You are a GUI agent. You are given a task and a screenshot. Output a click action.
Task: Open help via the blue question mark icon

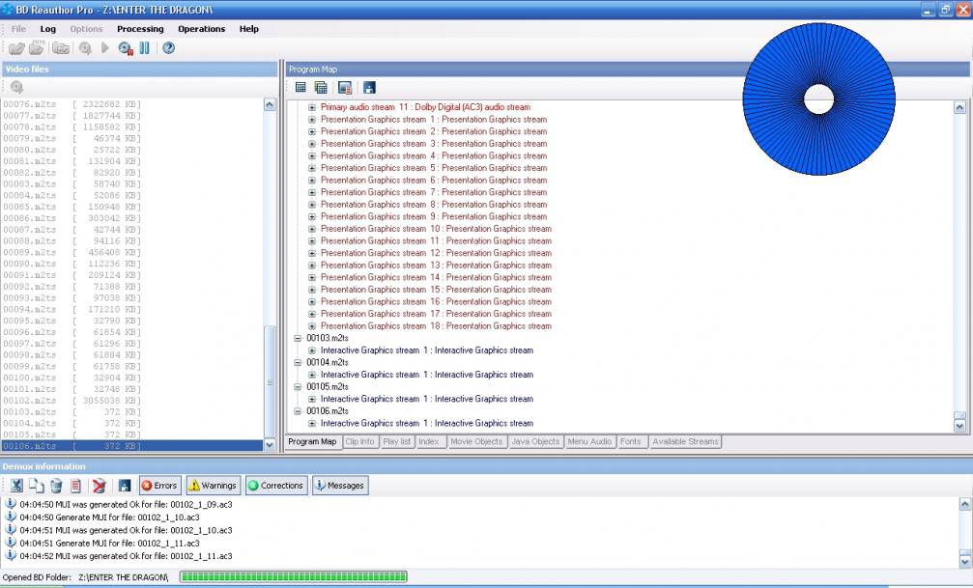point(168,47)
